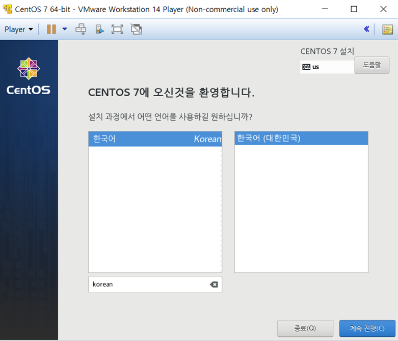Close the VMware Player window

[383, 9]
